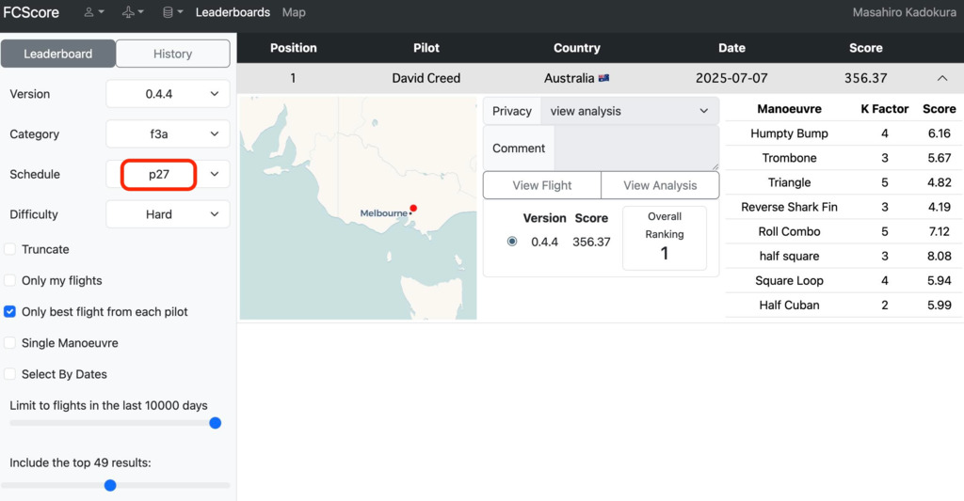Uncheck Only best flight from each pilot

point(9,312)
